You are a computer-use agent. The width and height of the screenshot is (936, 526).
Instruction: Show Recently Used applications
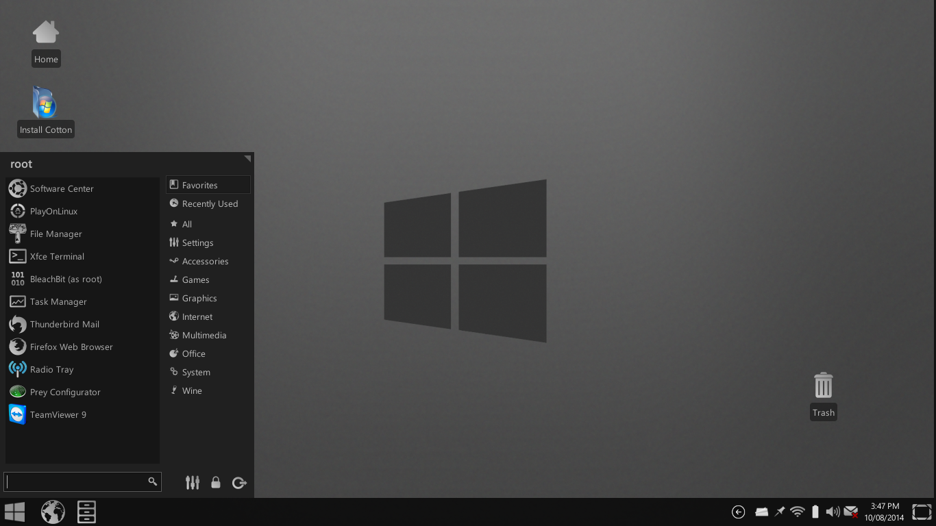(208, 203)
